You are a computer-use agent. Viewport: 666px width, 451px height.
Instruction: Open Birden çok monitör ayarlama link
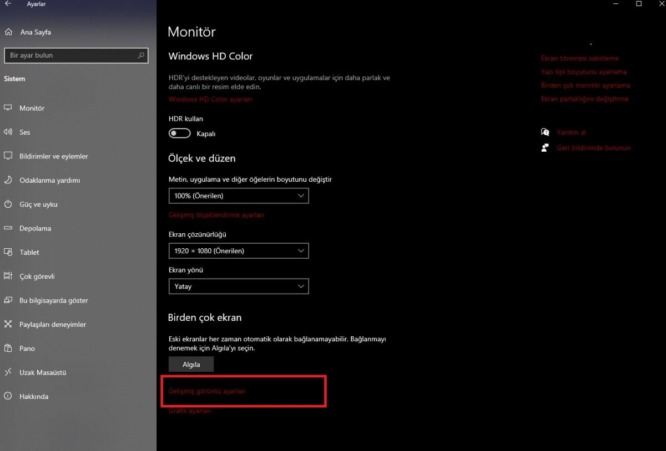point(586,85)
